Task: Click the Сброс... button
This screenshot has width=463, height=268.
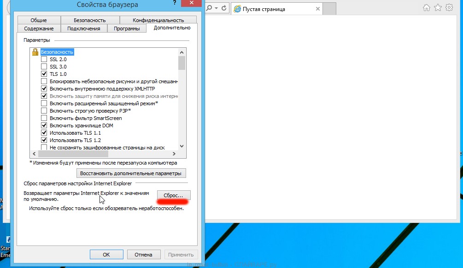Action: point(173,195)
